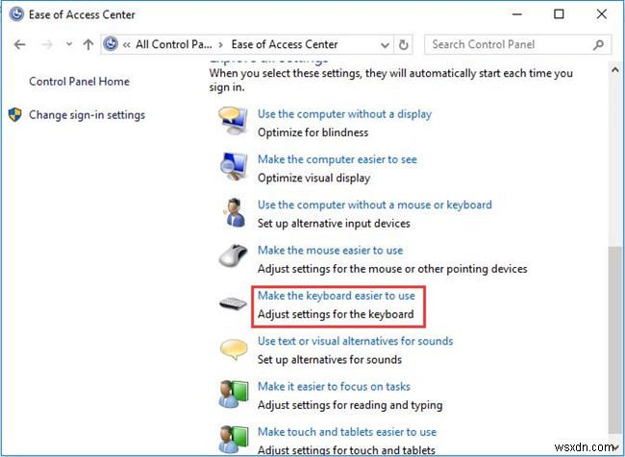Minimize the Ease of Access Center window

click(x=517, y=14)
